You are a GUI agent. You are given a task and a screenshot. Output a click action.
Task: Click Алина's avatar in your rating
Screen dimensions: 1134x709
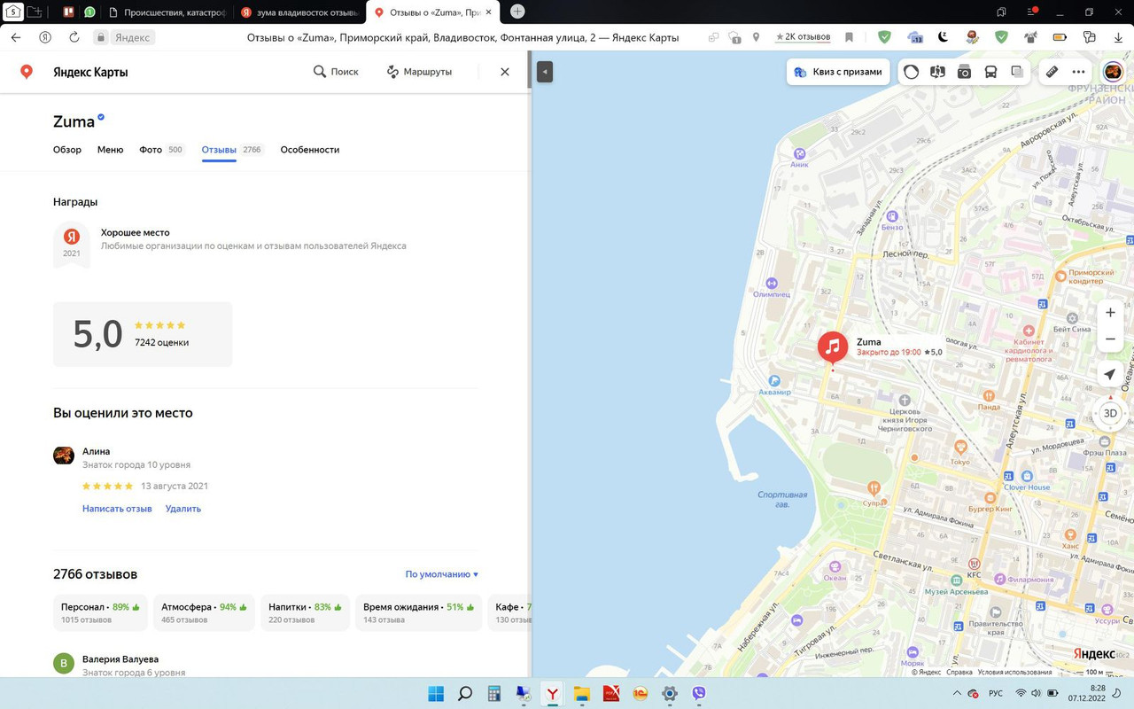[x=64, y=456]
